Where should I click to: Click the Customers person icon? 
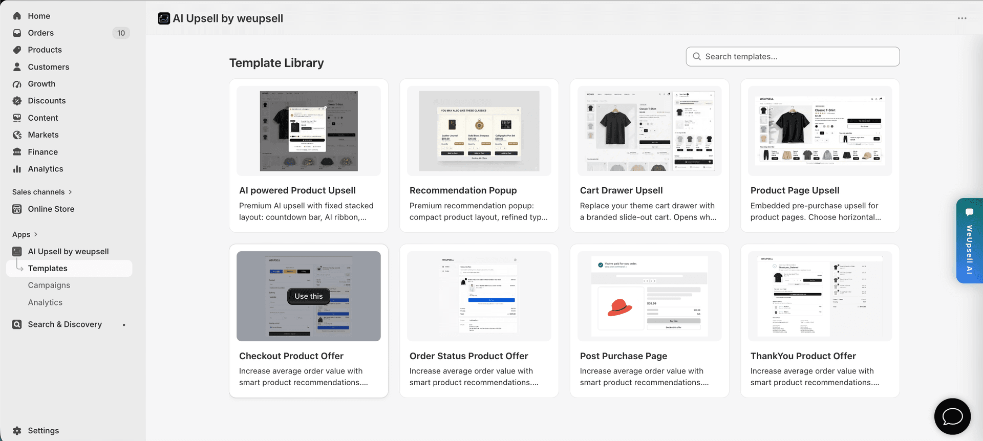17,67
